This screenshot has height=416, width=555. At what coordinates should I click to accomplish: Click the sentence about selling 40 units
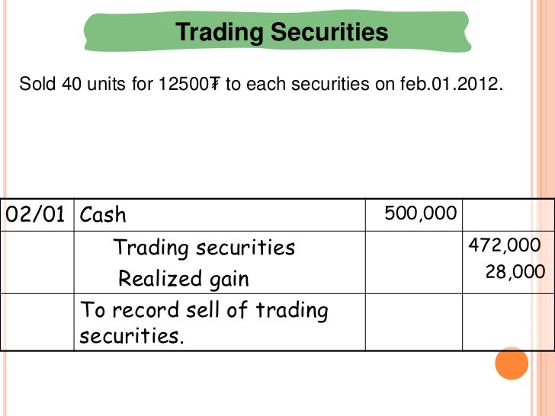coord(261,84)
